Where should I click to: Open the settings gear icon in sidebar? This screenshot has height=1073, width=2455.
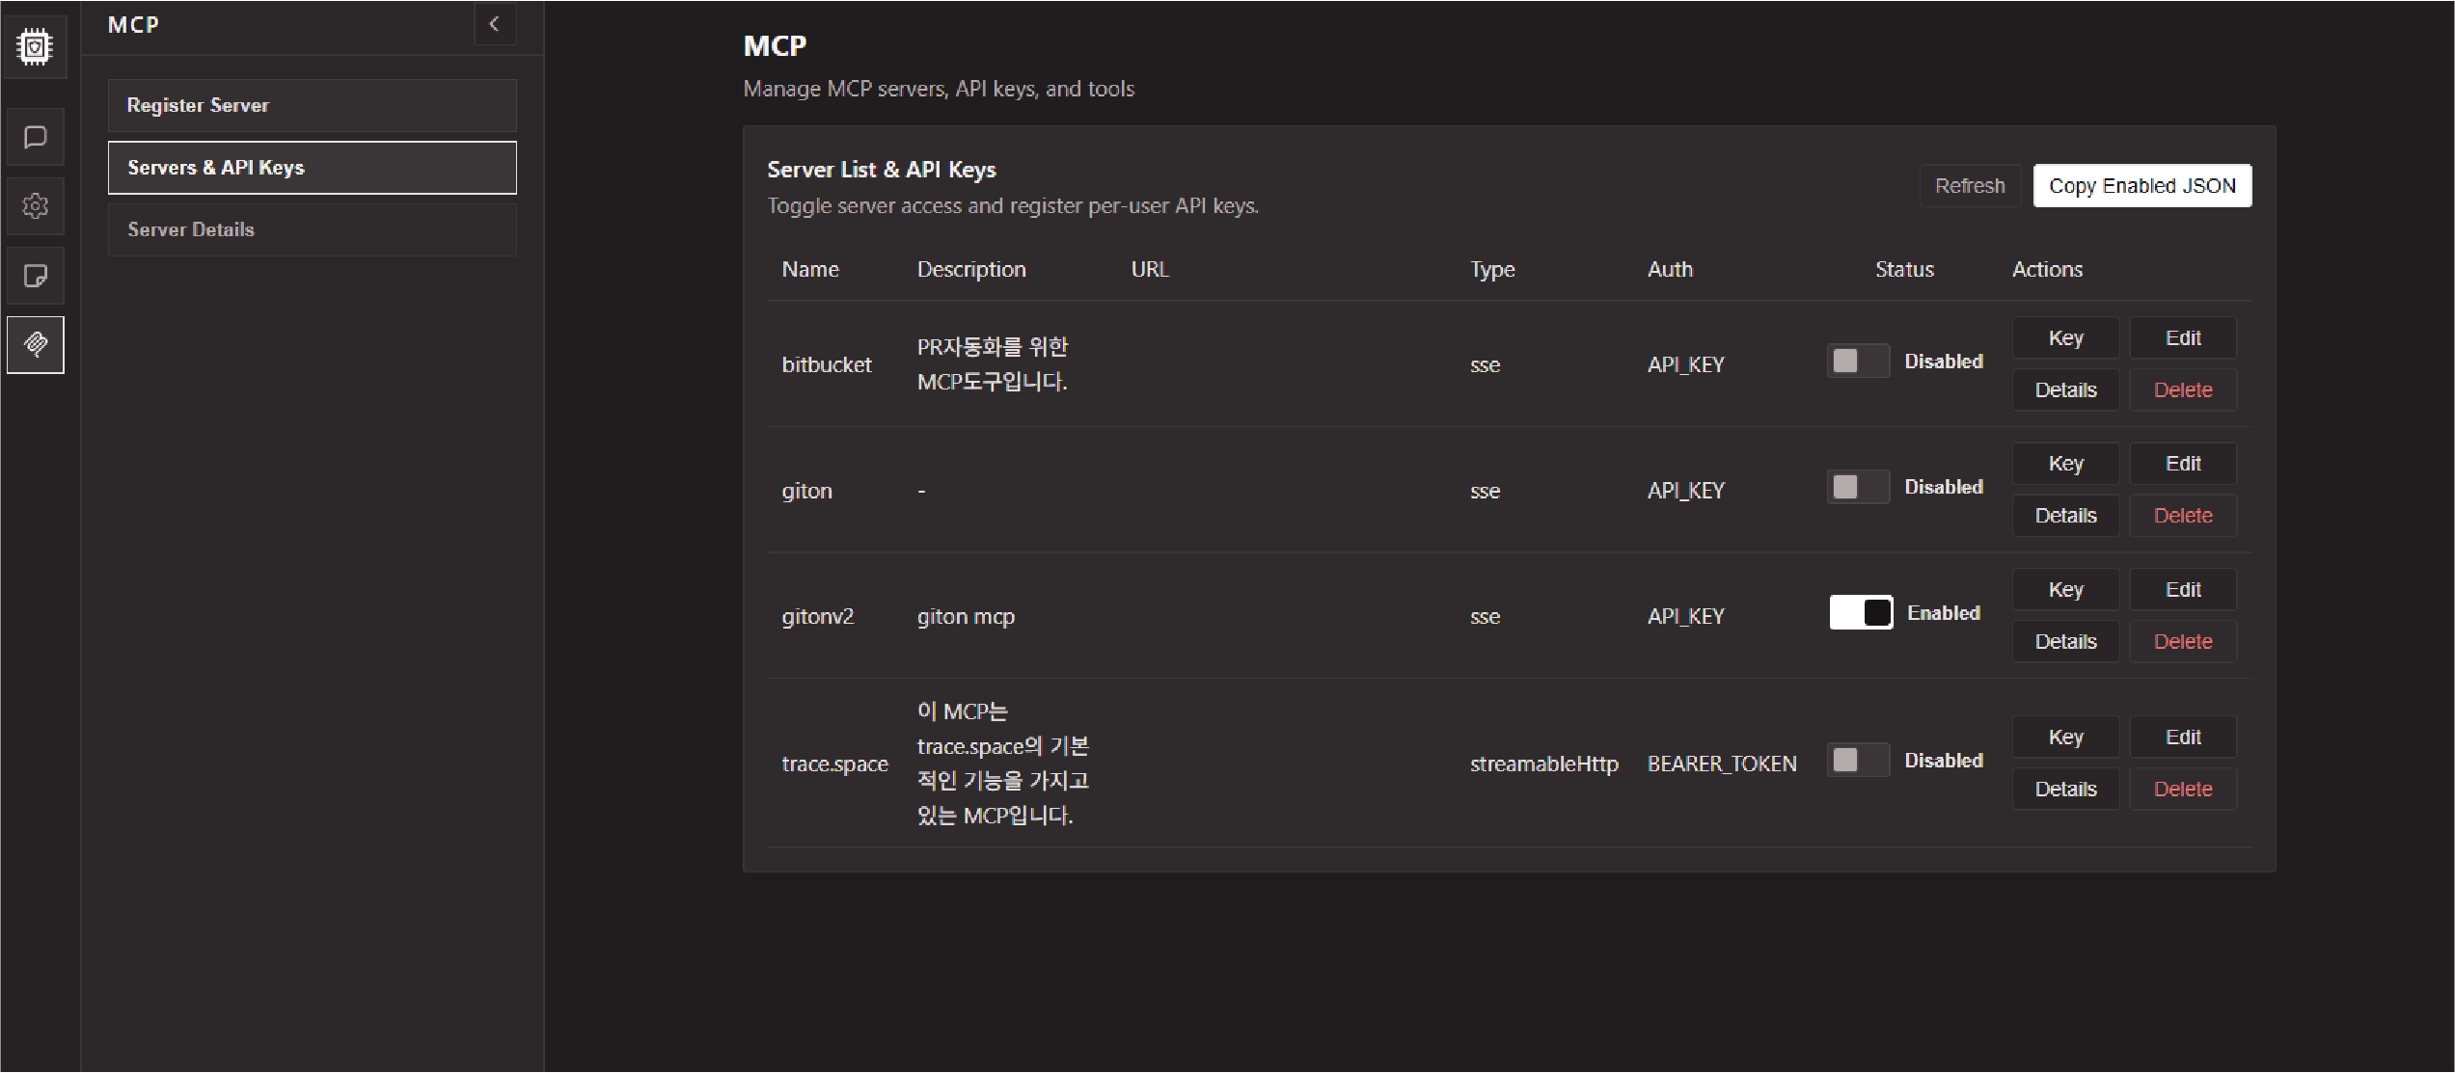point(35,206)
